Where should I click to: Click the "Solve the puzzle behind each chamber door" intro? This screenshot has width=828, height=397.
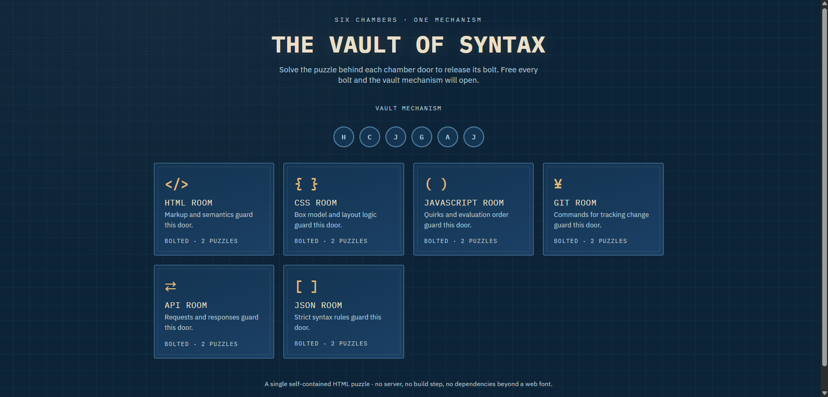point(409,75)
